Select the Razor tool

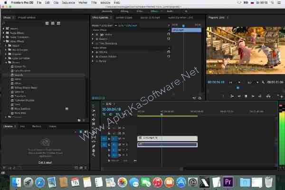pyautogui.click(x=94, y=133)
